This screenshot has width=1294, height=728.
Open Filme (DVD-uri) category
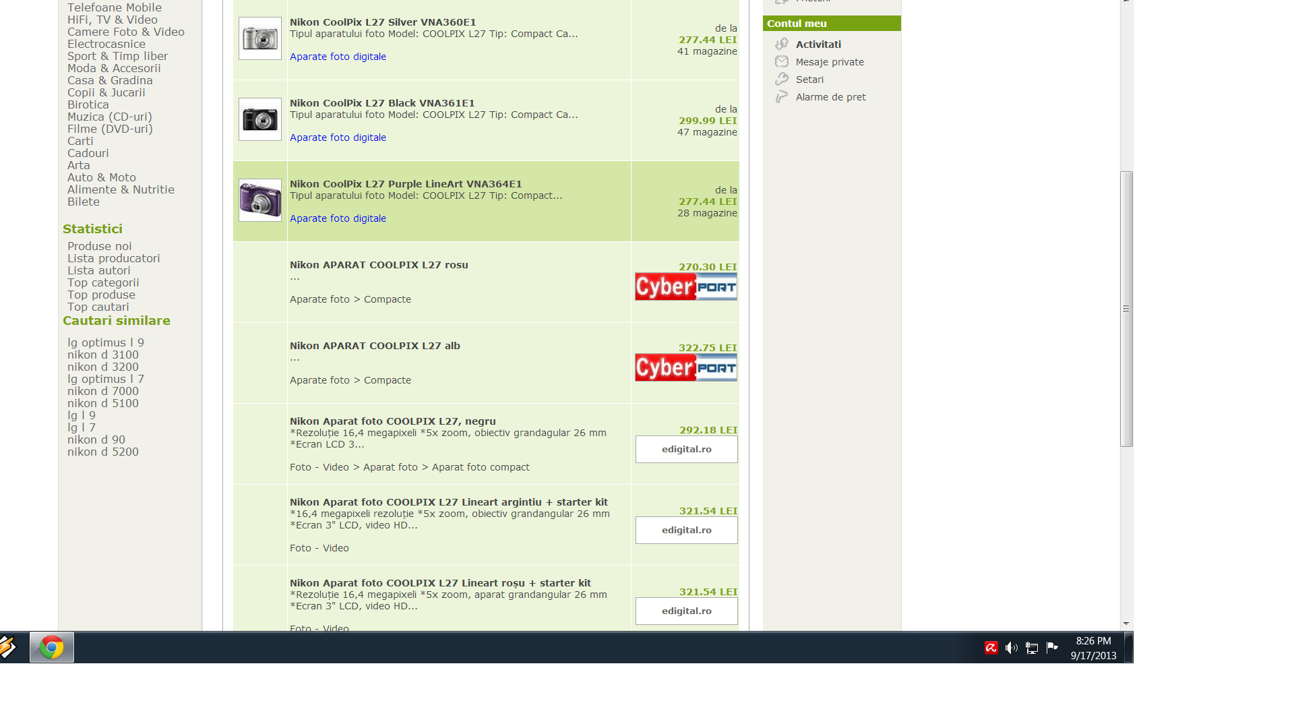110,129
